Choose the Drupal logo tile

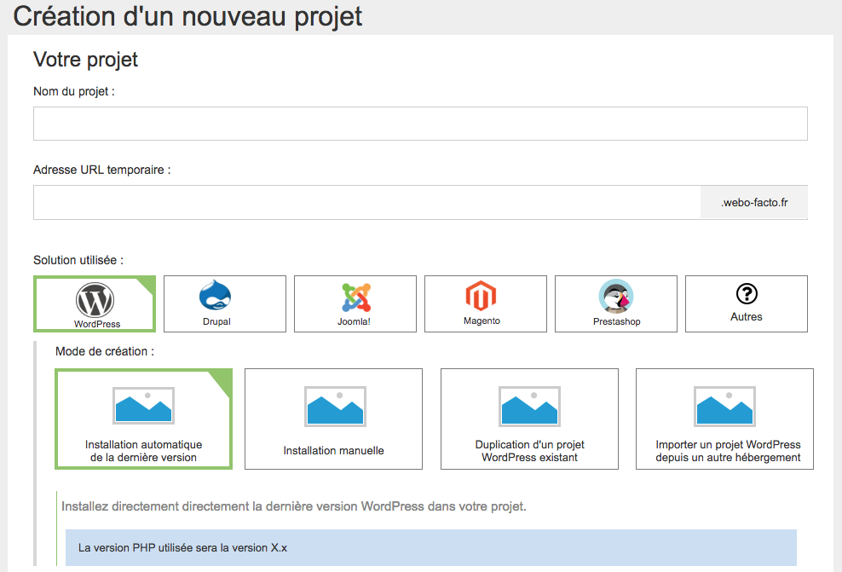(x=216, y=295)
